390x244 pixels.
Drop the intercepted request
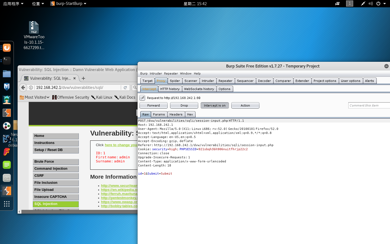[x=184, y=105]
